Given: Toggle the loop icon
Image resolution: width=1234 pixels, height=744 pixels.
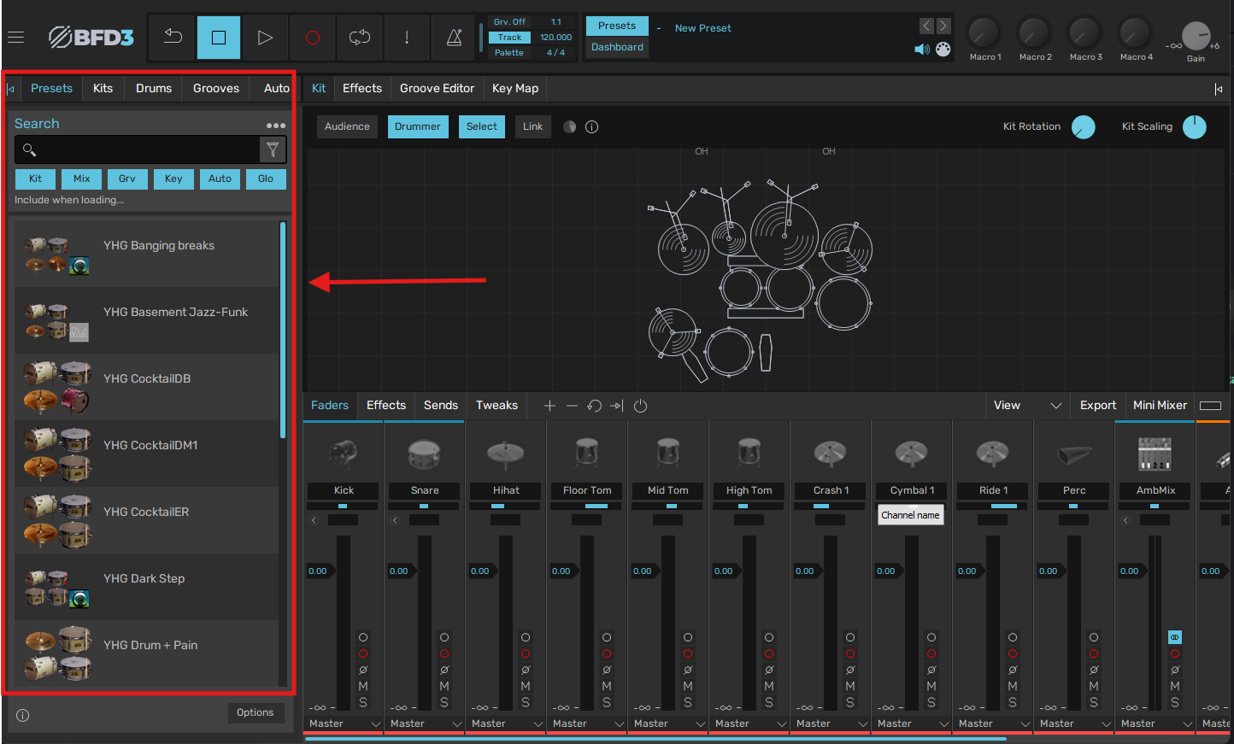Looking at the screenshot, I should point(360,37).
